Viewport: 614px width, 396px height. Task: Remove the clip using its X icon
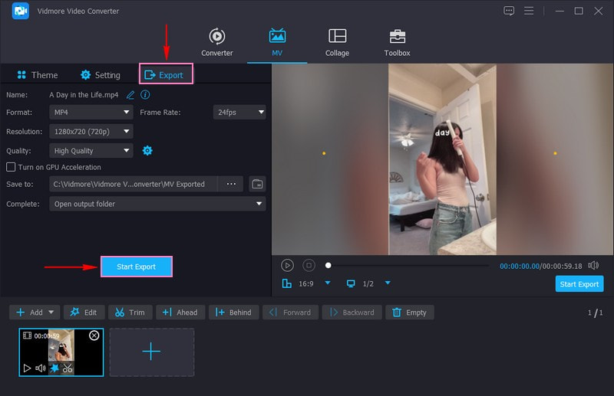point(94,335)
